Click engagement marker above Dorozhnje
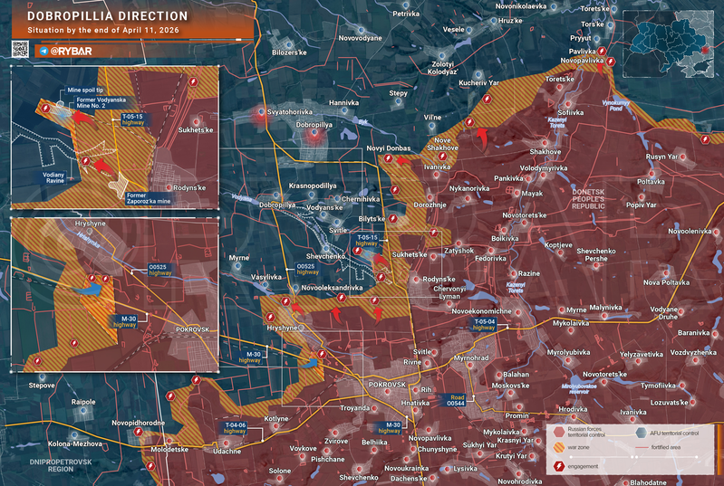This screenshot has height=486, width=724. pos(395,189)
